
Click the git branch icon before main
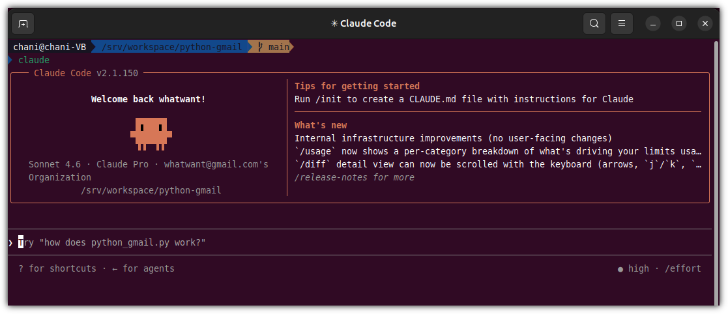(x=260, y=47)
